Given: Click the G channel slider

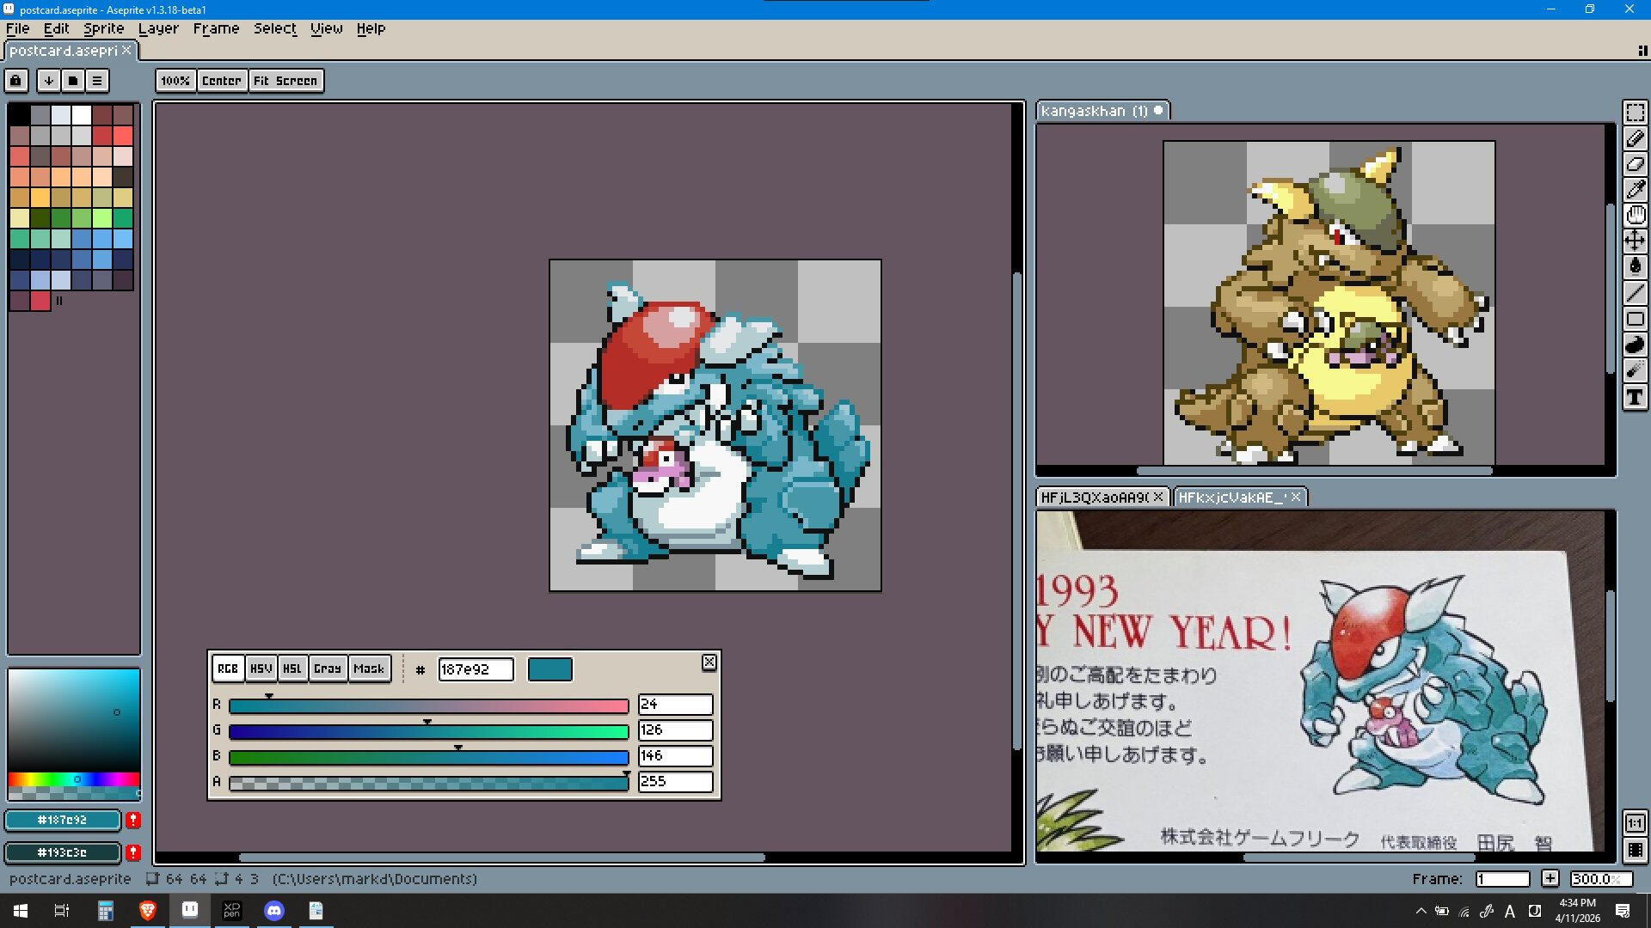Looking at the screenshot, I should (x=428, y=731).
